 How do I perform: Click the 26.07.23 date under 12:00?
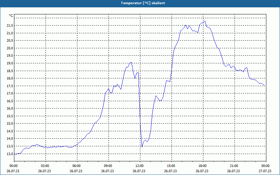(139, 171)
